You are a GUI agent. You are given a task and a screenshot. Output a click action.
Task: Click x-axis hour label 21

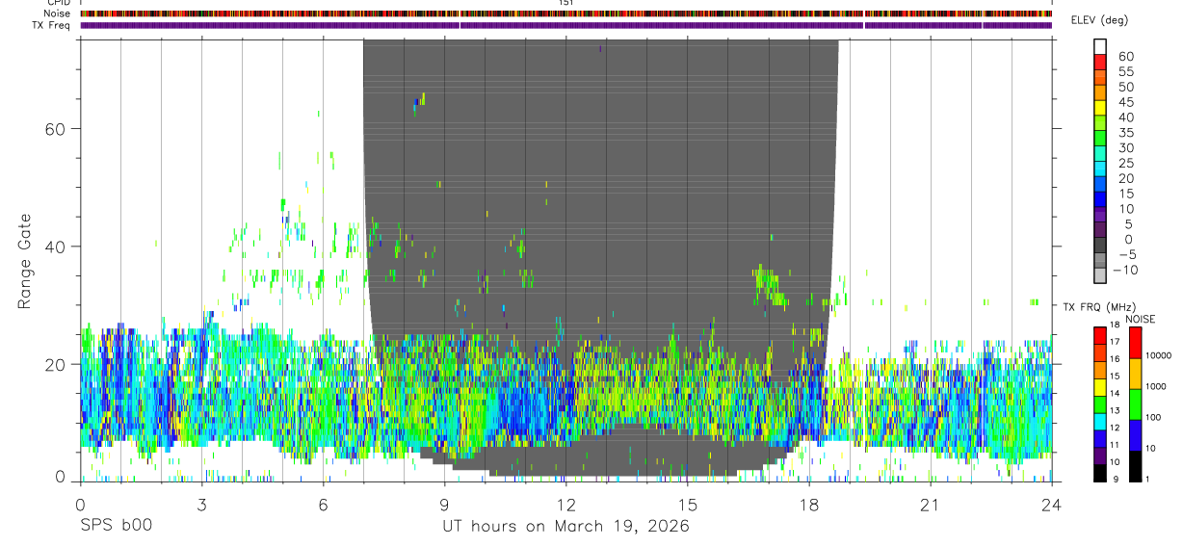click(x=930, y=505)
